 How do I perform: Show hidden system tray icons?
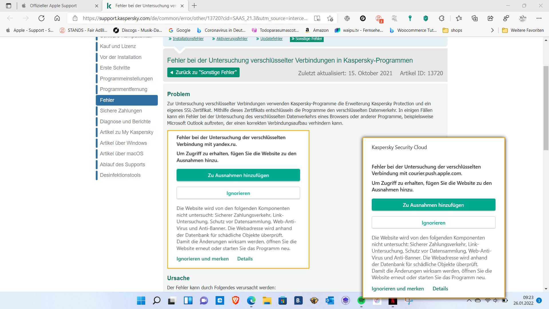tap(469, 300)
